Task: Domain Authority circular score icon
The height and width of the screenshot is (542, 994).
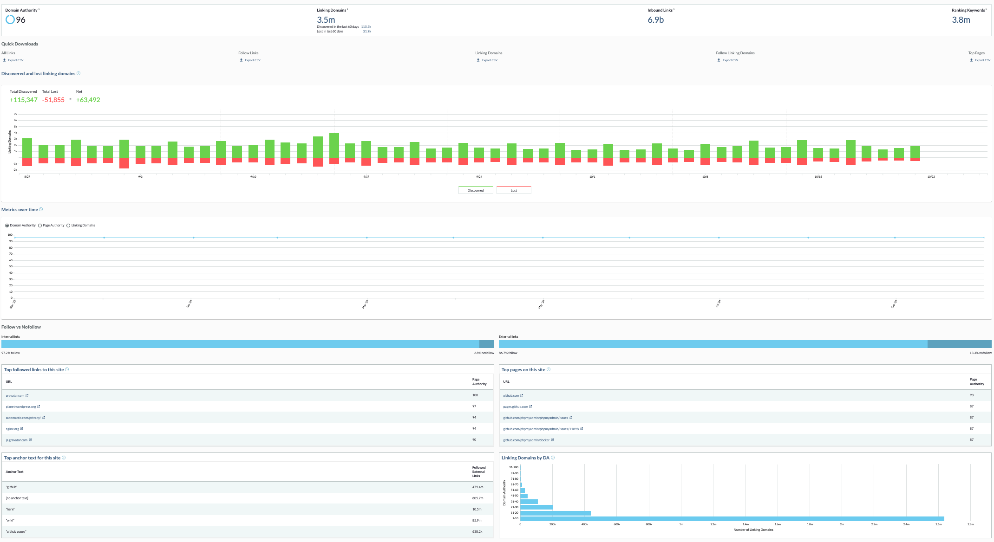Action: point(10,19)
